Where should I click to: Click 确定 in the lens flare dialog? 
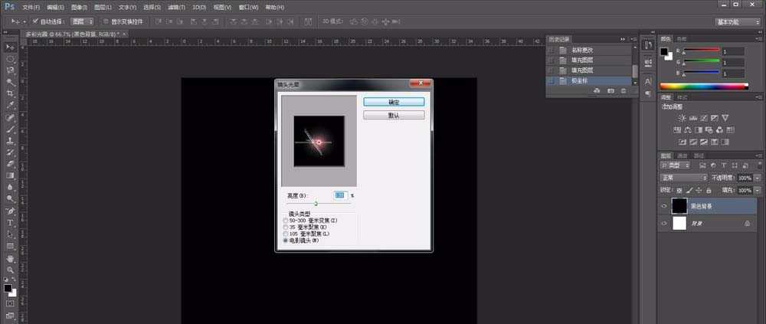coord(393,101)
